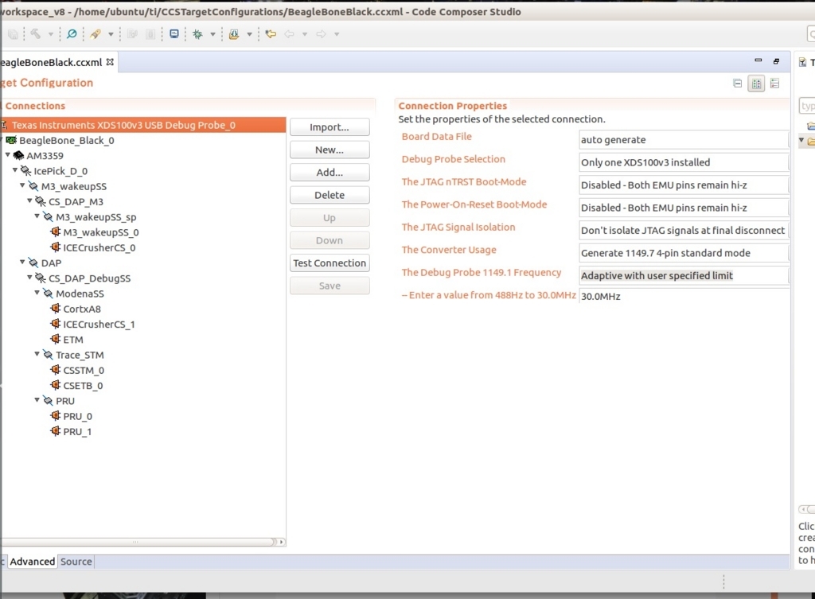Open the Board Data File dropdown
The height and width of the screenshot is (599, 815).
coord(684,140)
